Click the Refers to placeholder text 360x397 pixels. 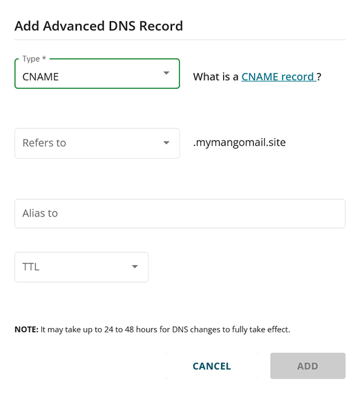(x=44, y=143)
